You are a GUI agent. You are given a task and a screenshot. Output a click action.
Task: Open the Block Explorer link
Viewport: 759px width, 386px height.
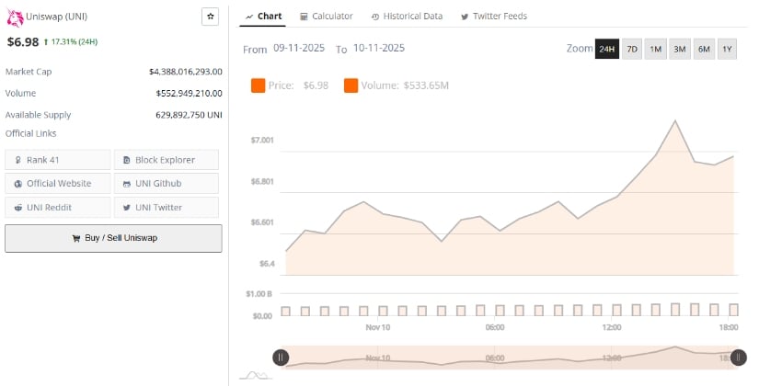coord(166,160)
